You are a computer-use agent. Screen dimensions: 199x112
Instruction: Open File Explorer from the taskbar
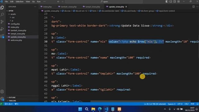click(93, 109)
